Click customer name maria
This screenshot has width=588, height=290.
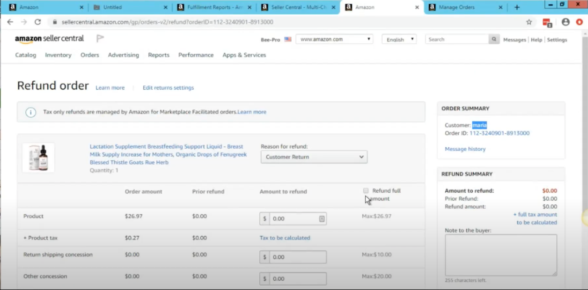[x=479, y=125]
